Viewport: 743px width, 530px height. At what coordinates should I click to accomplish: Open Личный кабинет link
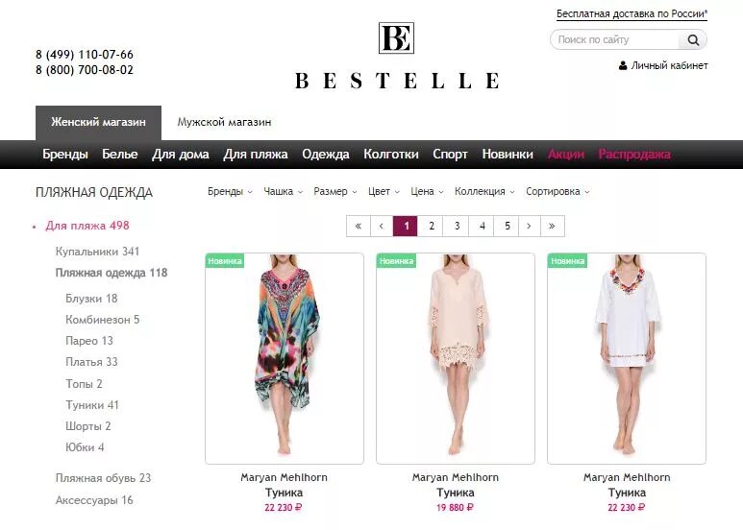pos(669,65)
